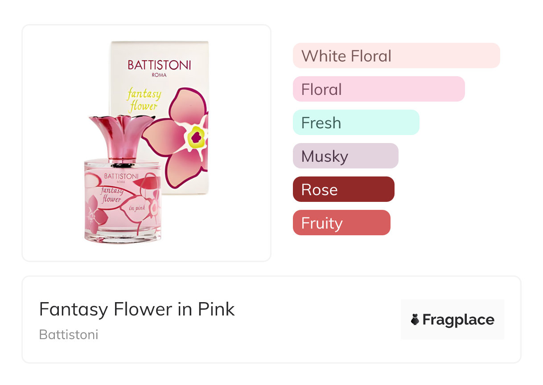Click the Fragplace bottle logo icon
This screenshot has height=385, width=543.
(415, 319)
